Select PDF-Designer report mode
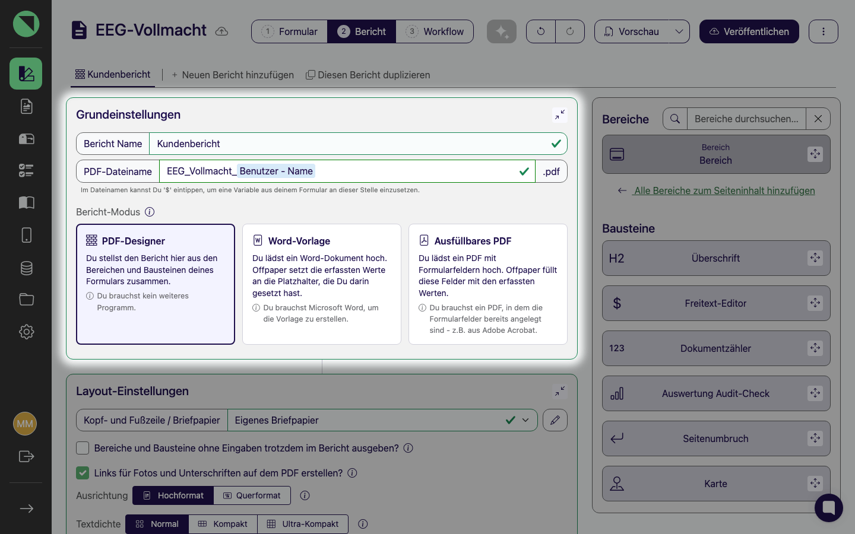855x534 pixels. pyautogui.click(x=156, y=284)
